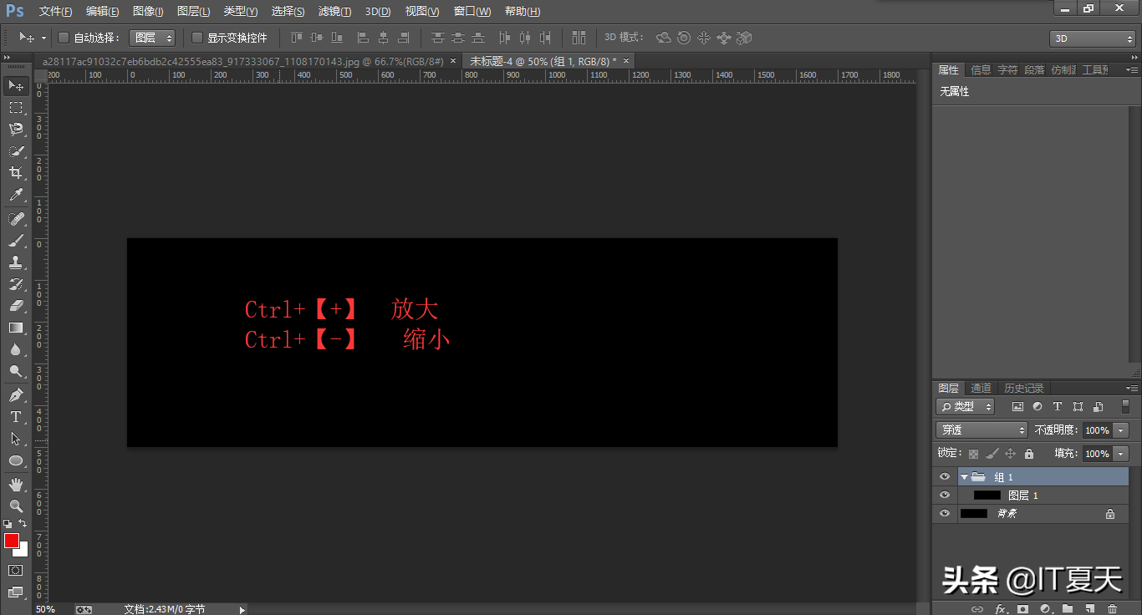Hide the 组 1 group
The height and width of the screenshot is (615, 1142).
[945, 477]
